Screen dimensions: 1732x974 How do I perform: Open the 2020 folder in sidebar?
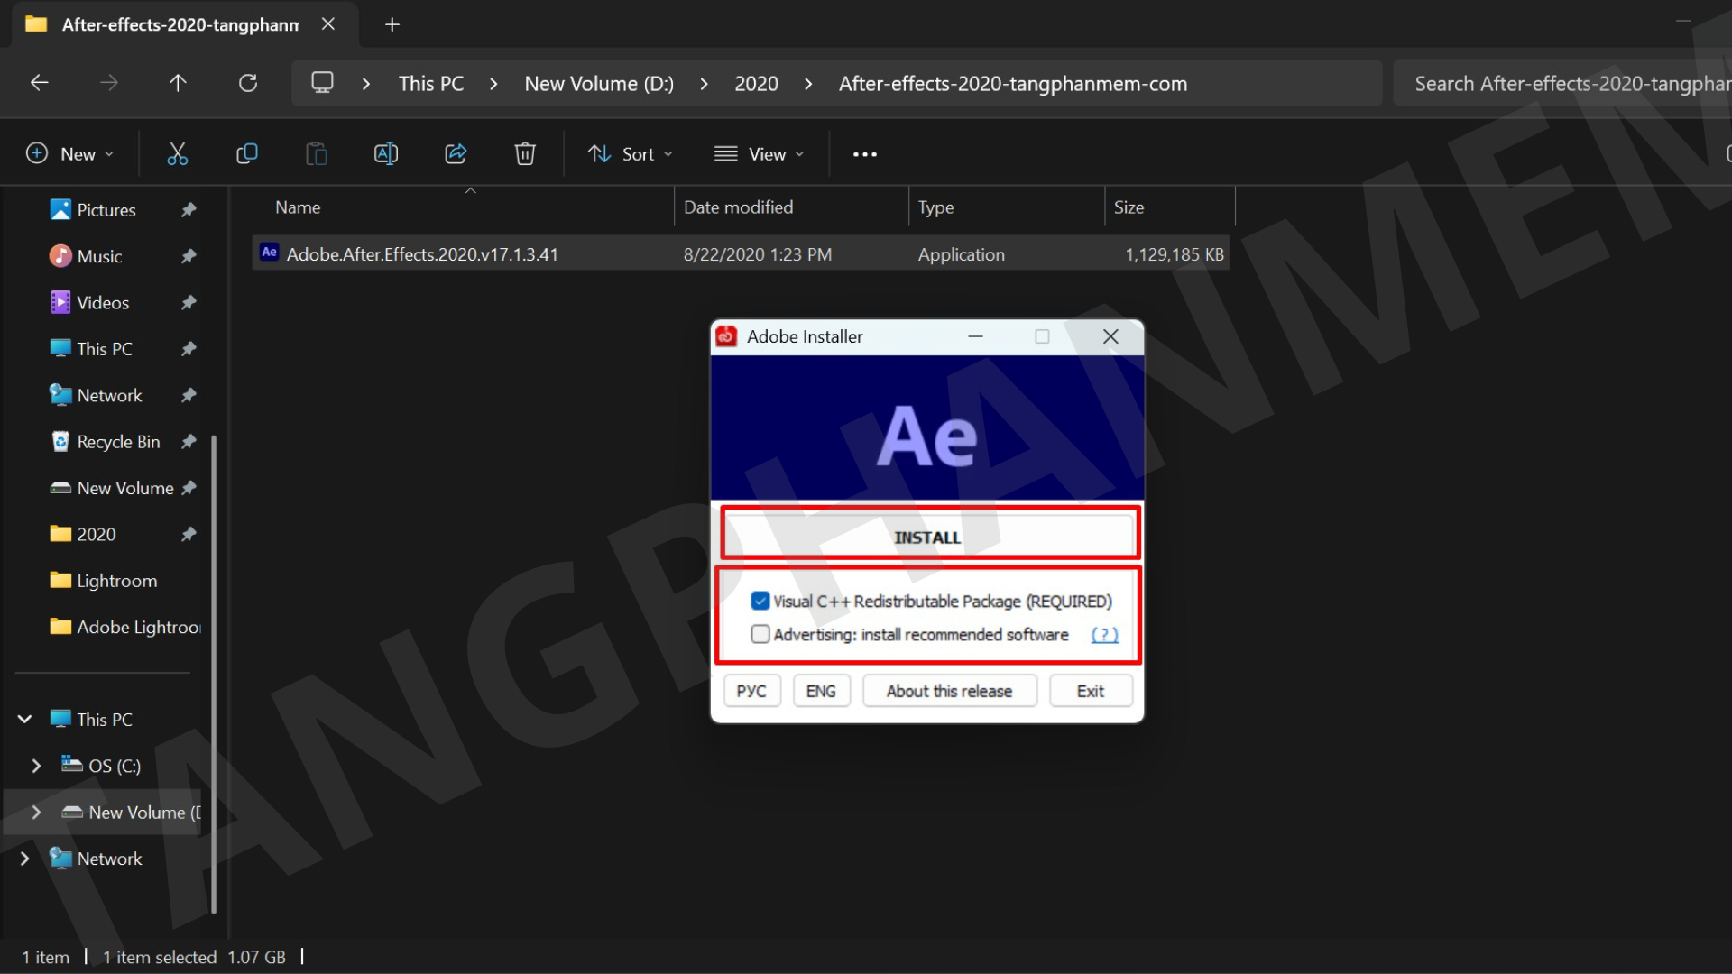click(x=96, y=534)
